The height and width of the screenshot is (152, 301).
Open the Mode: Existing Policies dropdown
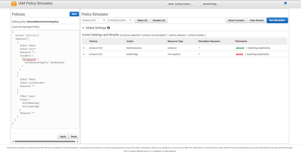[180, 4]
